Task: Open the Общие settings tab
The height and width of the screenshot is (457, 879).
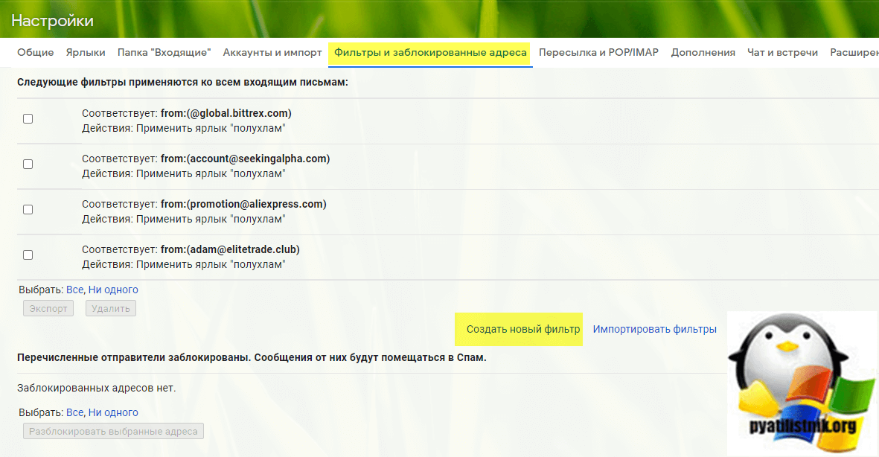Action: pos(36,52)
